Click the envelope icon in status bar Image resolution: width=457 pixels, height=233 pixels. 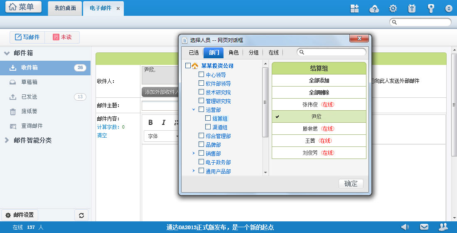pos(424,227)
